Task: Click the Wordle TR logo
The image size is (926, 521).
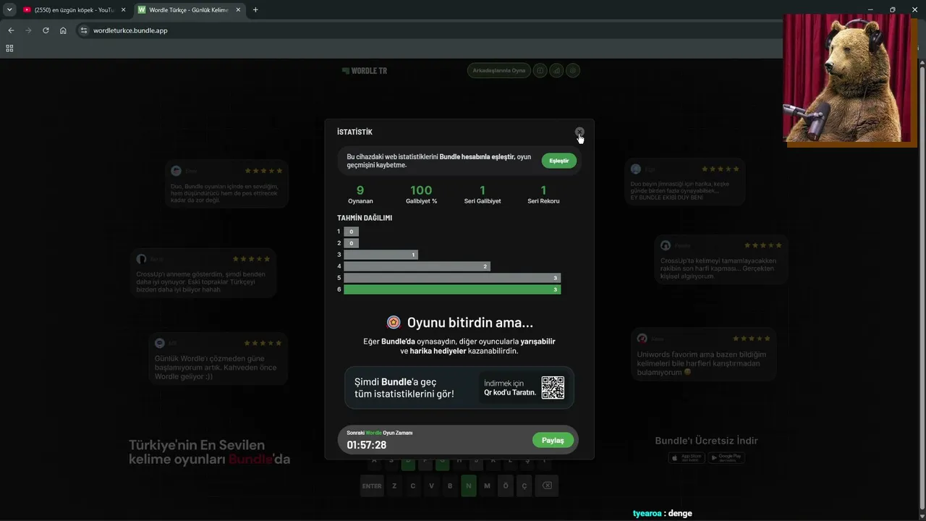Action: pos(365,71)
